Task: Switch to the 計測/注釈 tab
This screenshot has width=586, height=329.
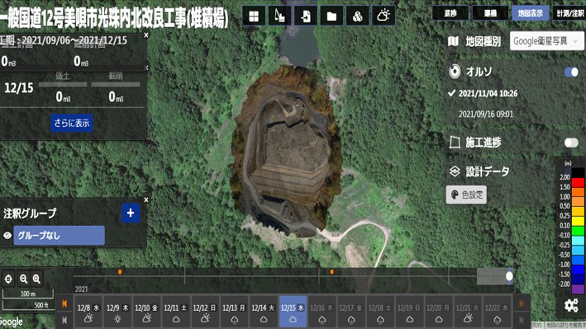Action: (x=569, y=13)
